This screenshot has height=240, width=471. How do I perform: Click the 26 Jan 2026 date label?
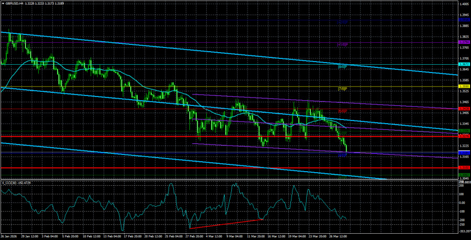point(10,236)
